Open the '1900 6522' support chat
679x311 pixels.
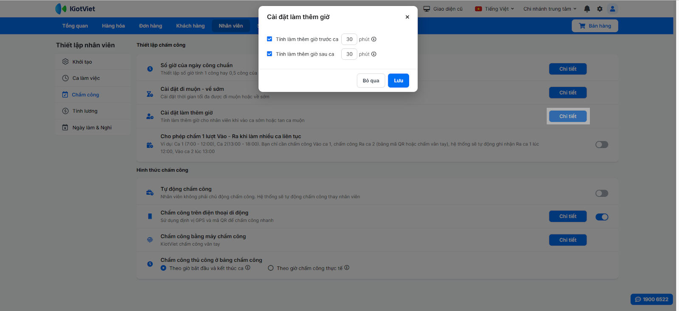(652, 300)
